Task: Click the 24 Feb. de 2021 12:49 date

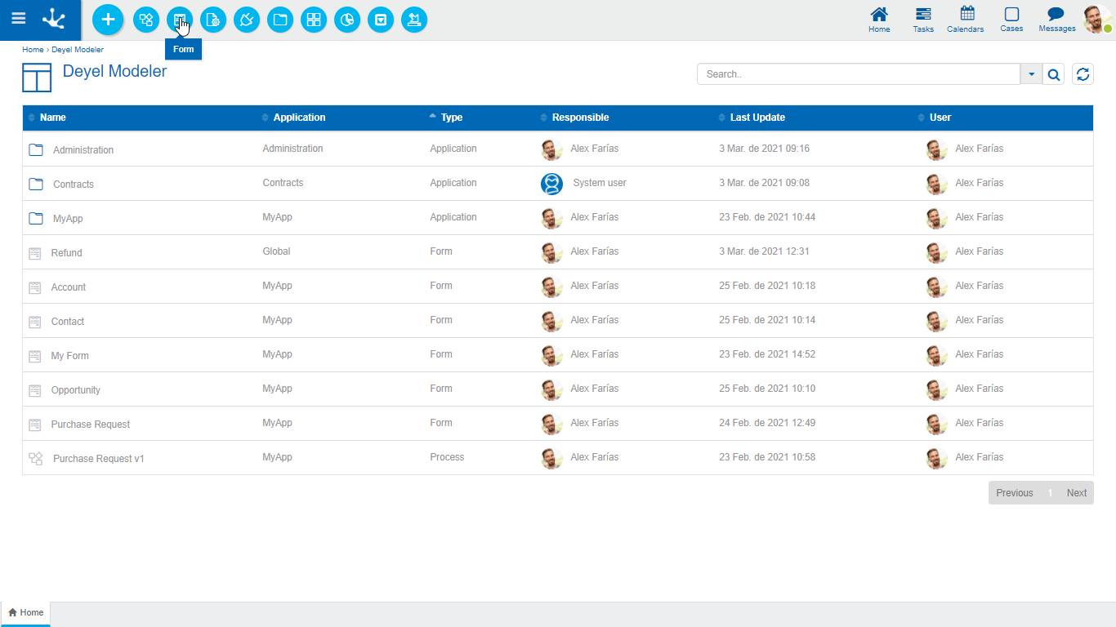Action: coord(767,423)
